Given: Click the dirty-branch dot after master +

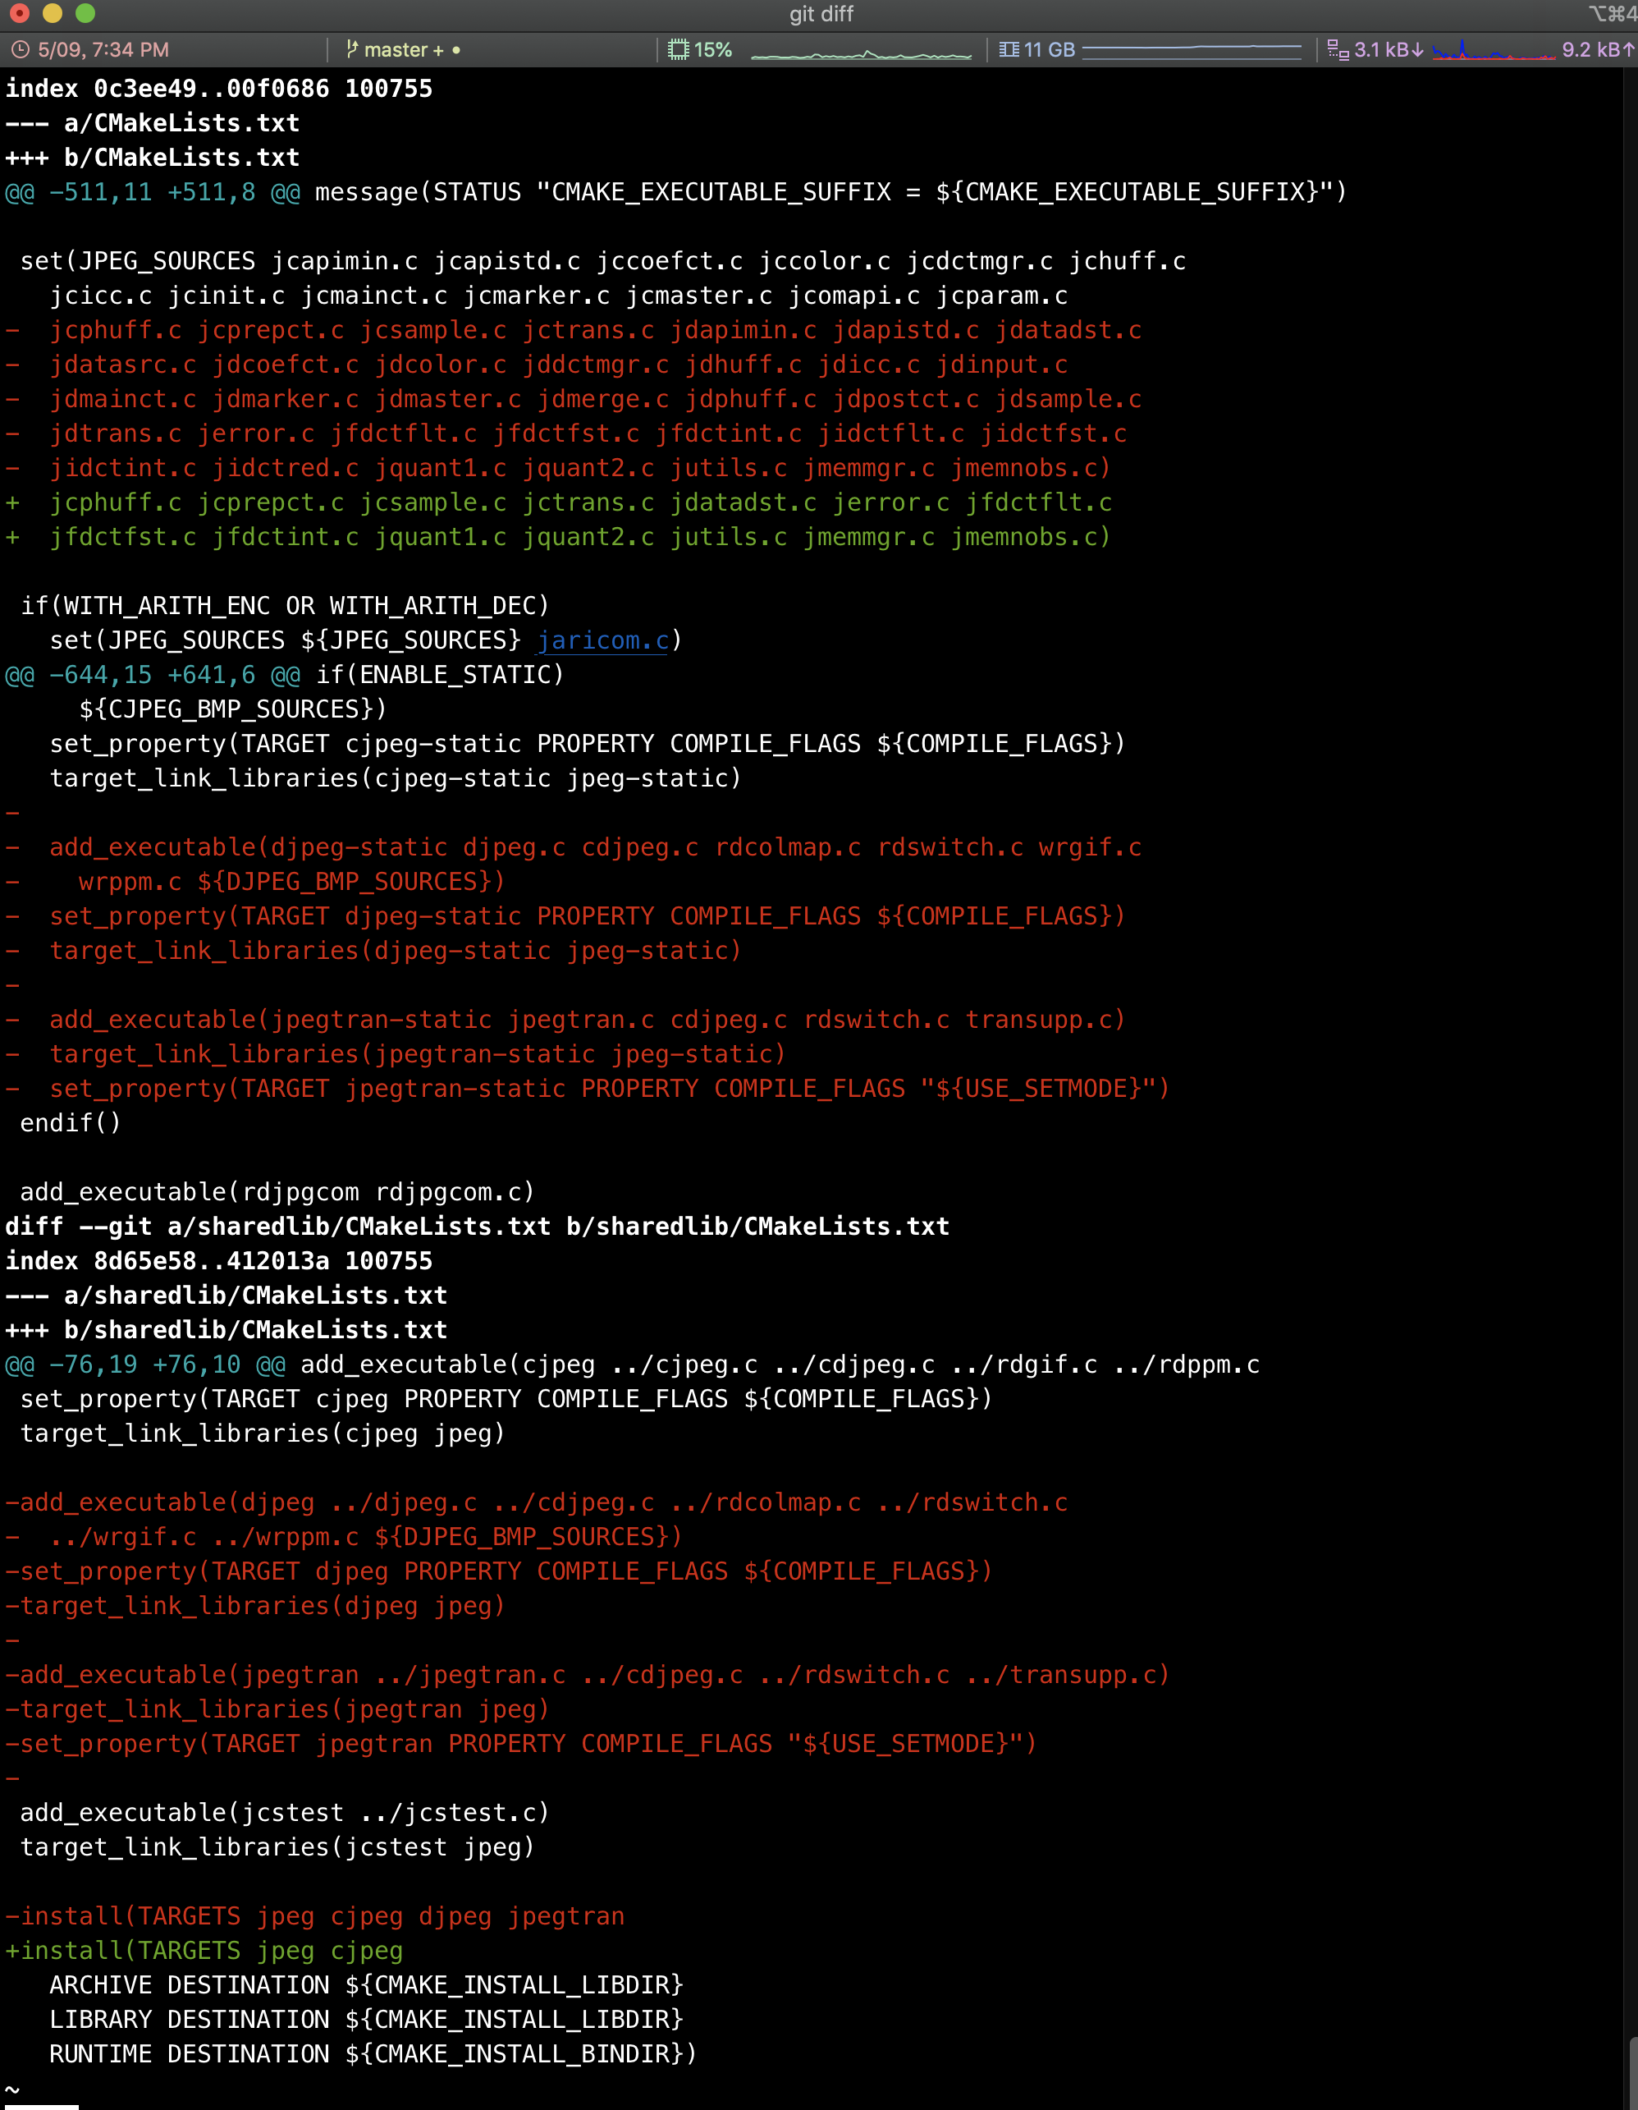Looking at the screenshot, I should 458,48.
